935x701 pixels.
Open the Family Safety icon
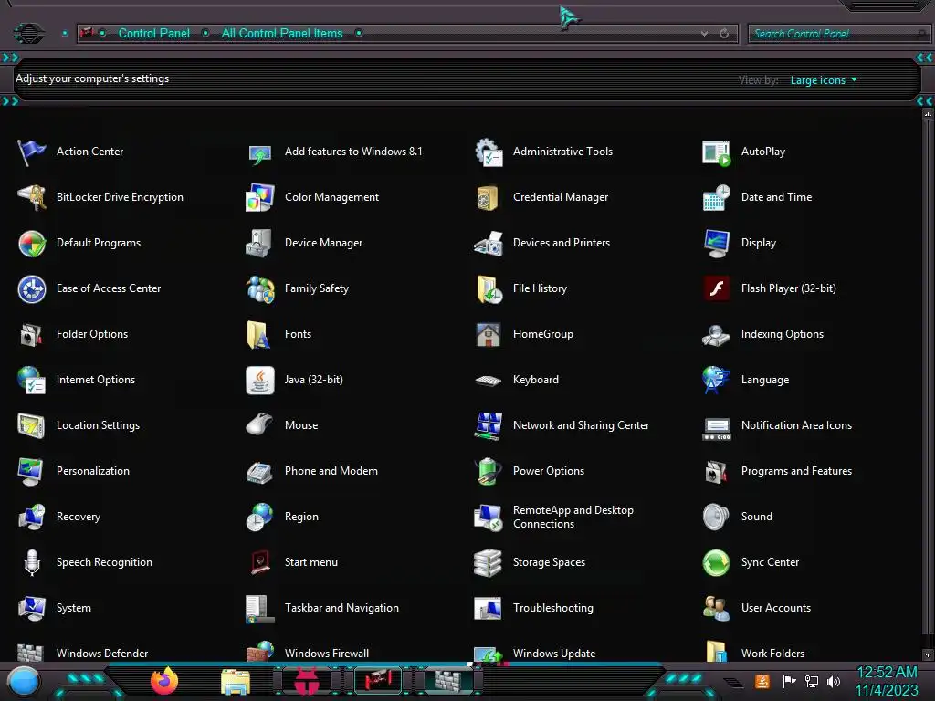[x=260, y=289]
